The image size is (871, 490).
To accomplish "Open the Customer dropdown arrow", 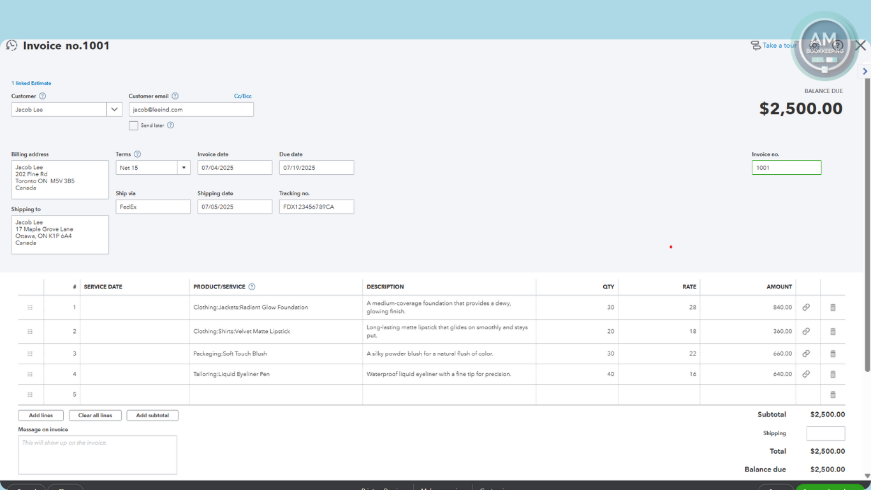I will (x=114, y=110).
